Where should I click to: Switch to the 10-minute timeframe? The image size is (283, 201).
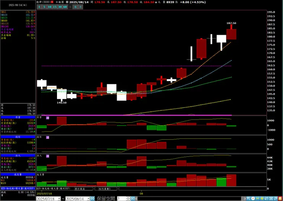point(49,7)
